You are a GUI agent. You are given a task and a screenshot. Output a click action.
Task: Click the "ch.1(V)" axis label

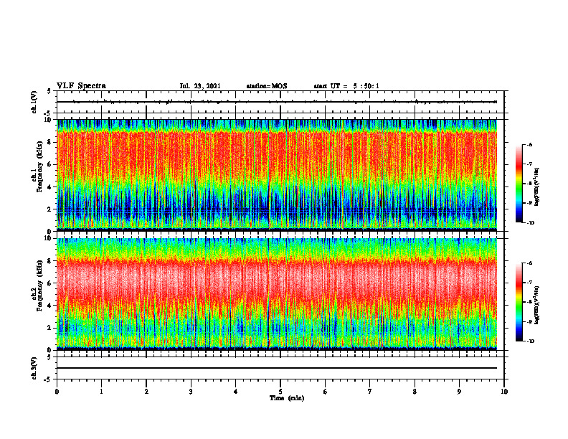click(34, 102)
